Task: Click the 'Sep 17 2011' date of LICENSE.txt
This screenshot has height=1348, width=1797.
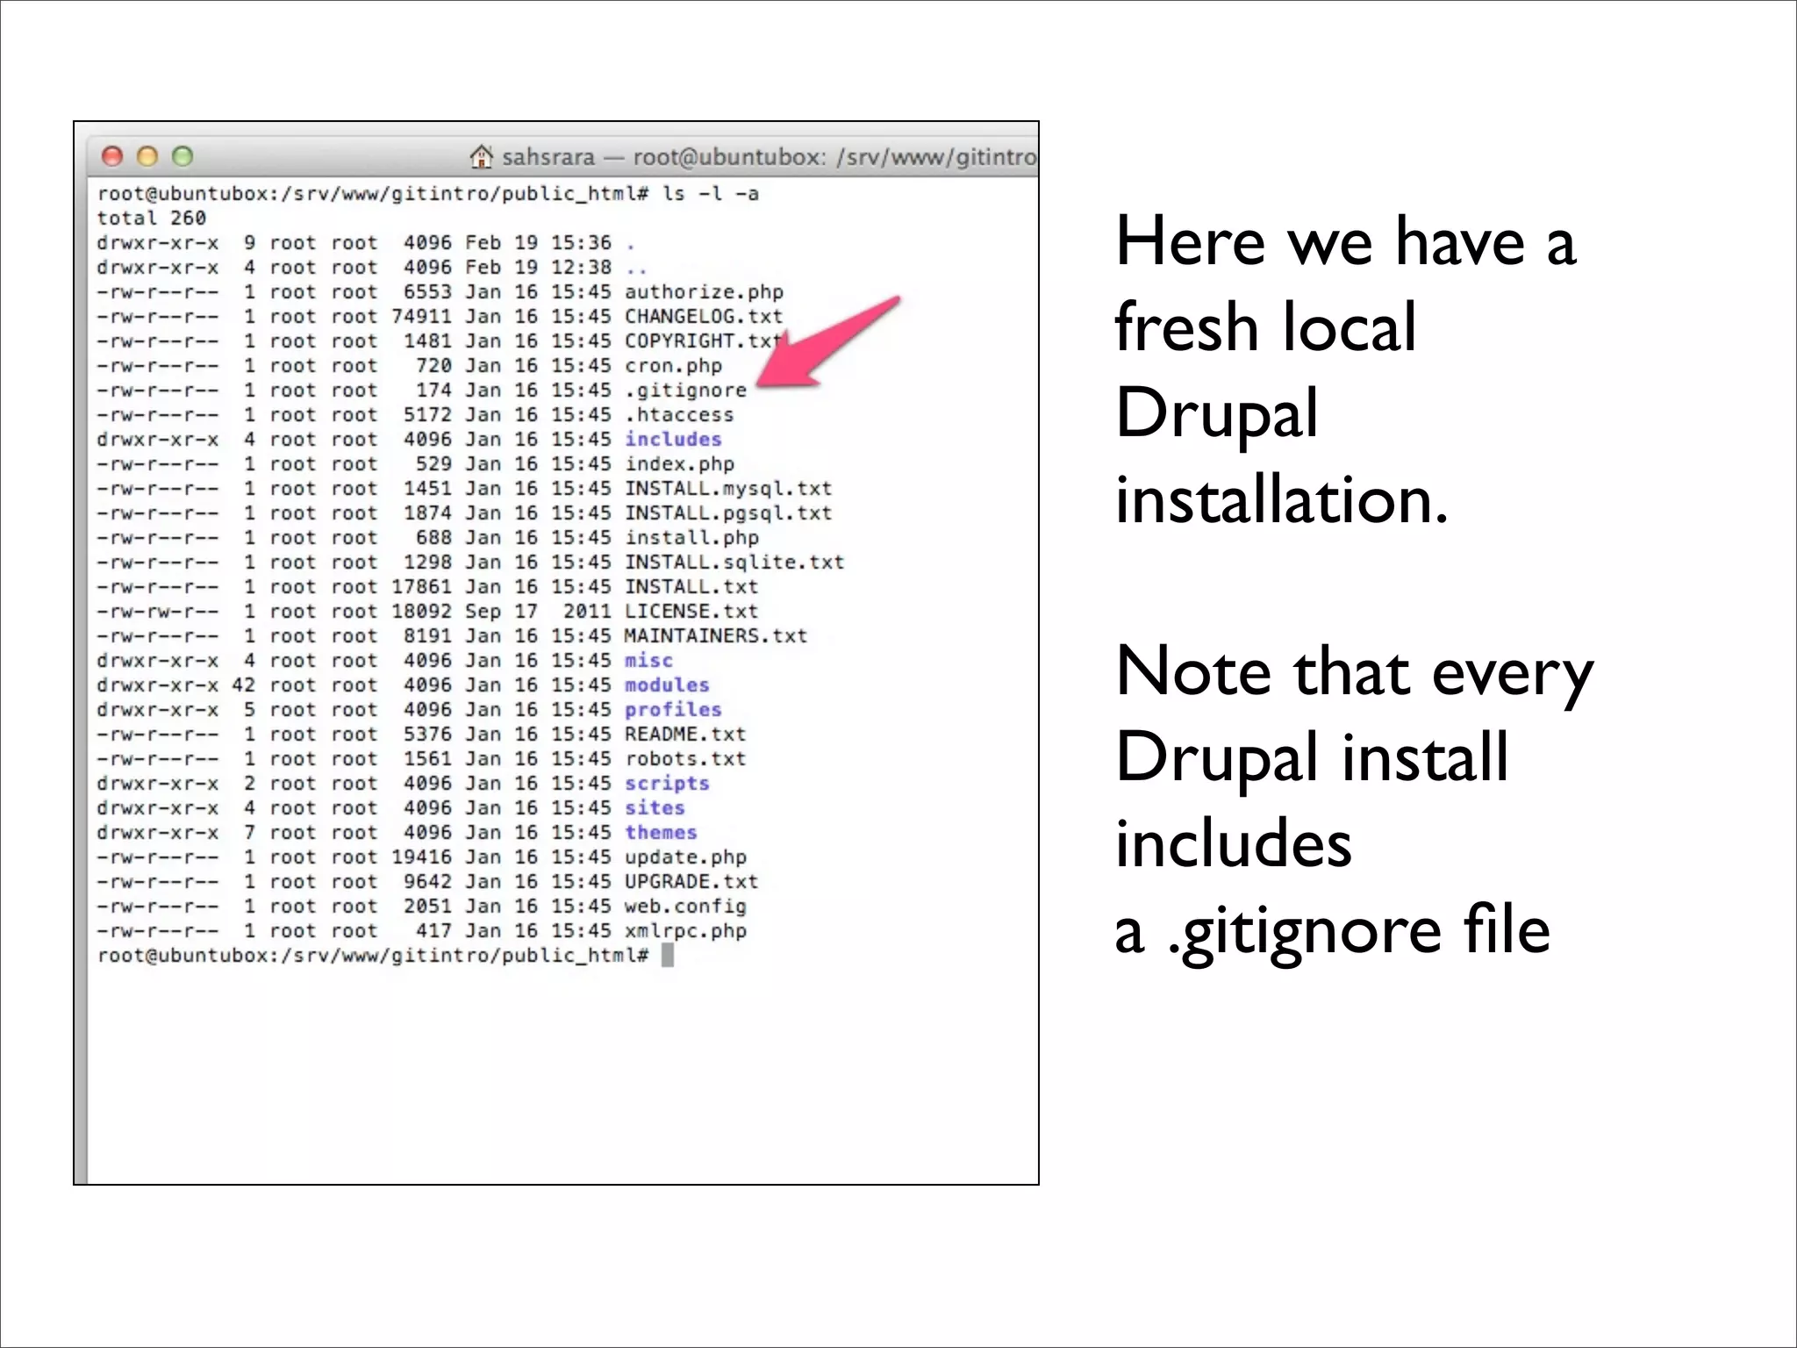Action: pyautogui.click(x=538, y=611)
